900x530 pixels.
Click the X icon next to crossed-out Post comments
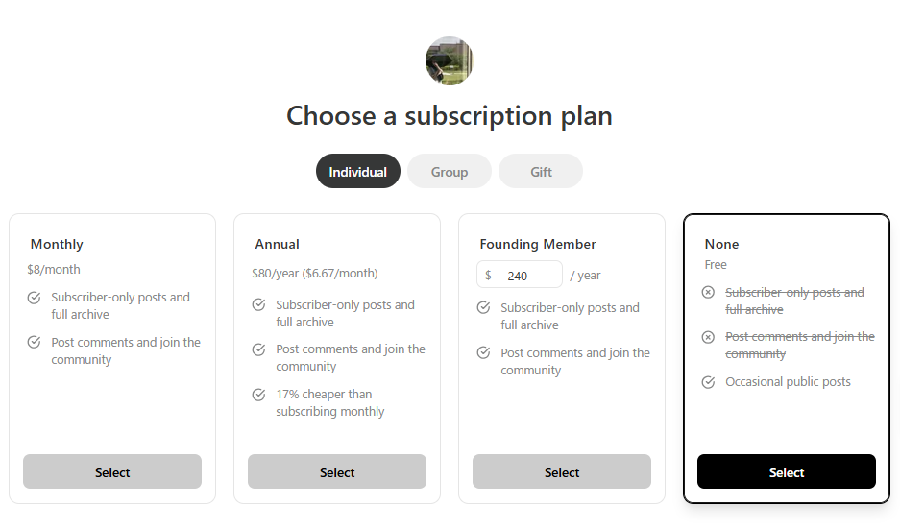[708, 337]
